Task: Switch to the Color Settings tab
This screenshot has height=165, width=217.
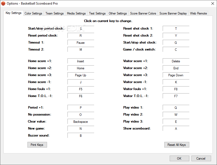Action: click(33, 13)
